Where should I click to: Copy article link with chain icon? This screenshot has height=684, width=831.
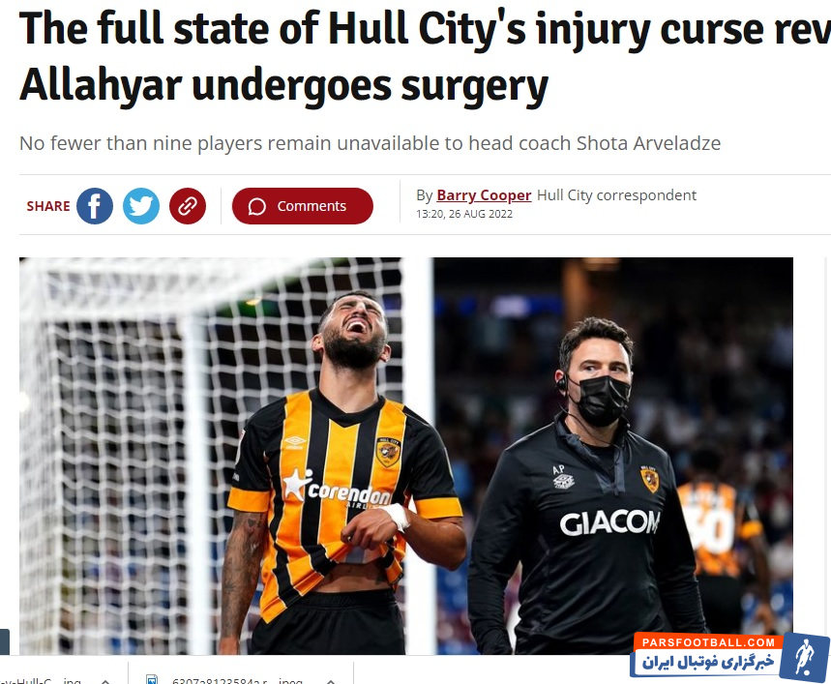pyautogui.click(x=188, y=206)
